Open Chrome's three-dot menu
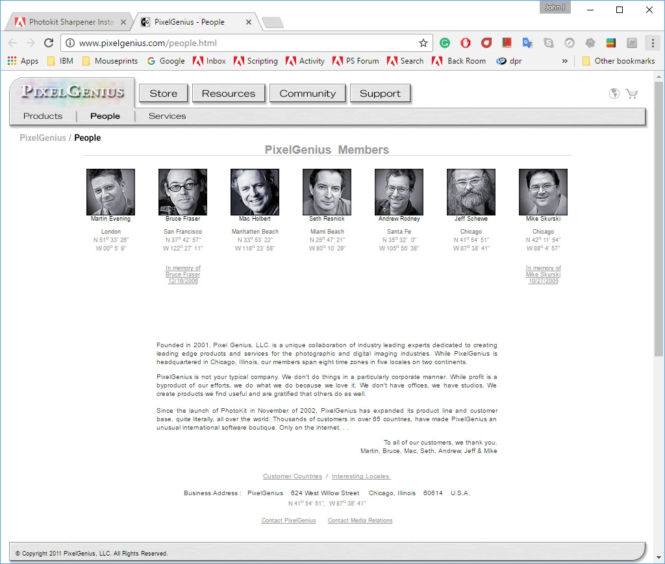665x564 pixels. tap(653, 43)
